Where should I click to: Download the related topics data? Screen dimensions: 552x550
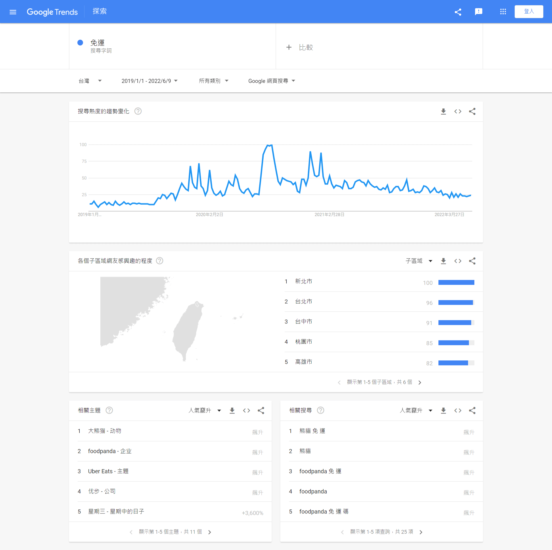pos(232,411)
